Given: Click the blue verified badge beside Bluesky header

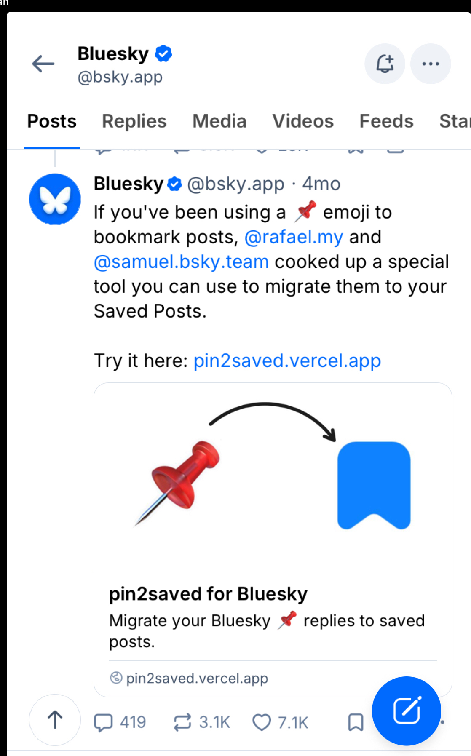Looking at the screenshot, I should coord(163,53).
